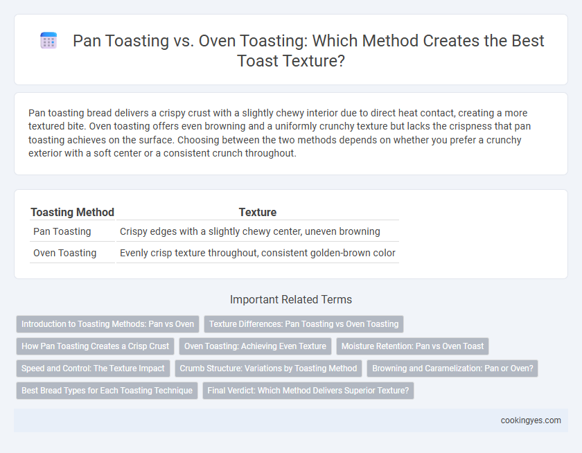Click the intro paragraph about pan toasting

[279, 133]
